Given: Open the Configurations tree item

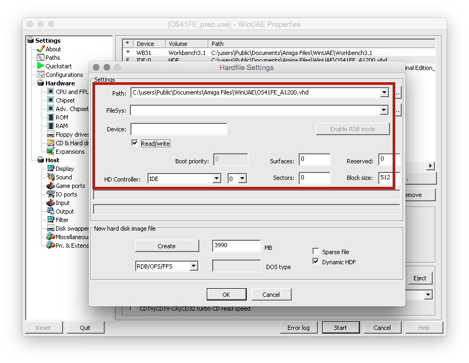Looking at the screenshot, I should click(64, 75).
